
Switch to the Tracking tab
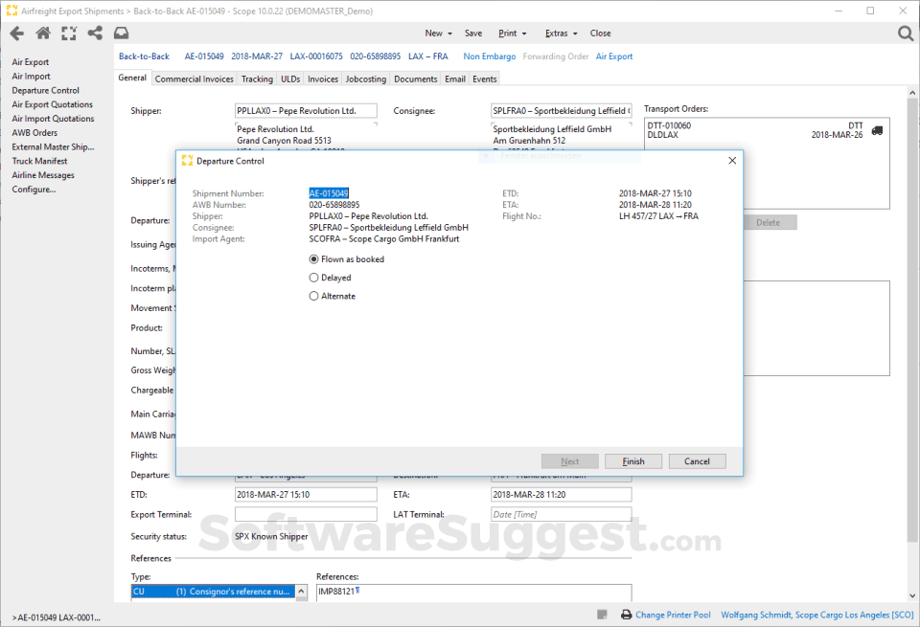coord(257,78)
